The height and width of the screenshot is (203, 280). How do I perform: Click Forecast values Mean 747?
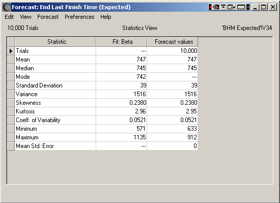pyautogui.click(x=172, y=60)
